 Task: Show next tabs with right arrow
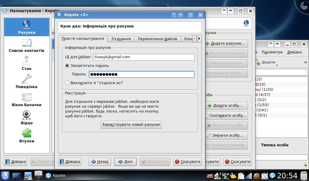point(199,39)
